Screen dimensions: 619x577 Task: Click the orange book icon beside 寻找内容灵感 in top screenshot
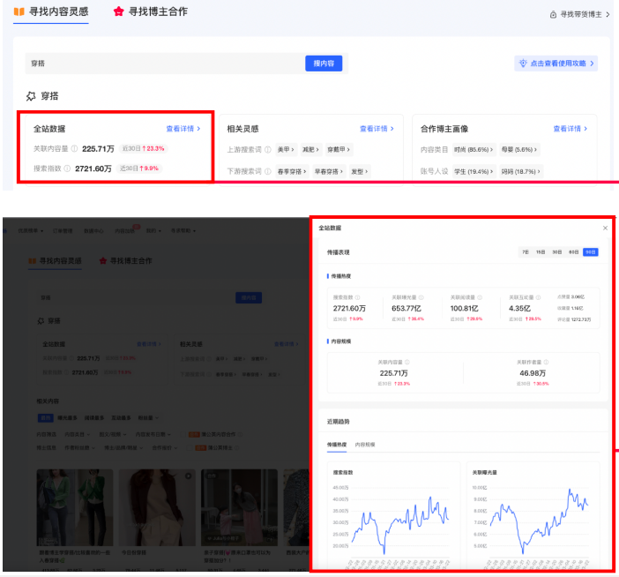(19, 11)
